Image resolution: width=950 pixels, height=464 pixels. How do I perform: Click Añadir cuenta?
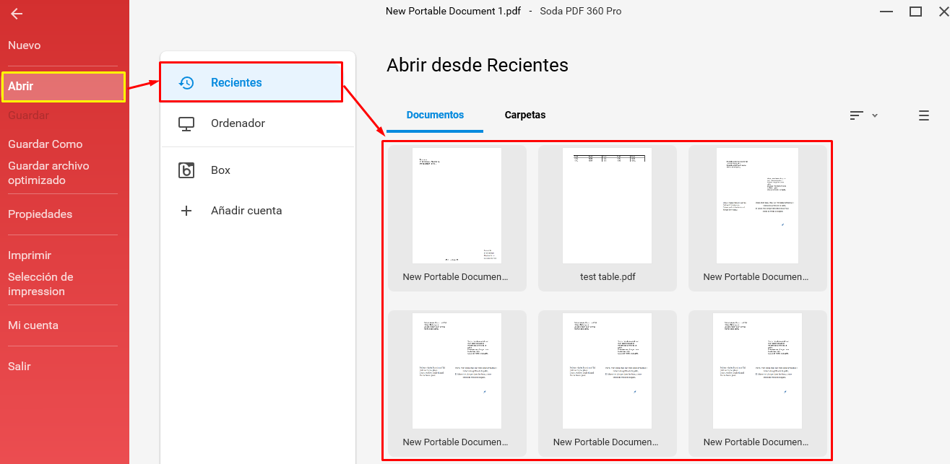pyautogui.click(x=258, y=211)
